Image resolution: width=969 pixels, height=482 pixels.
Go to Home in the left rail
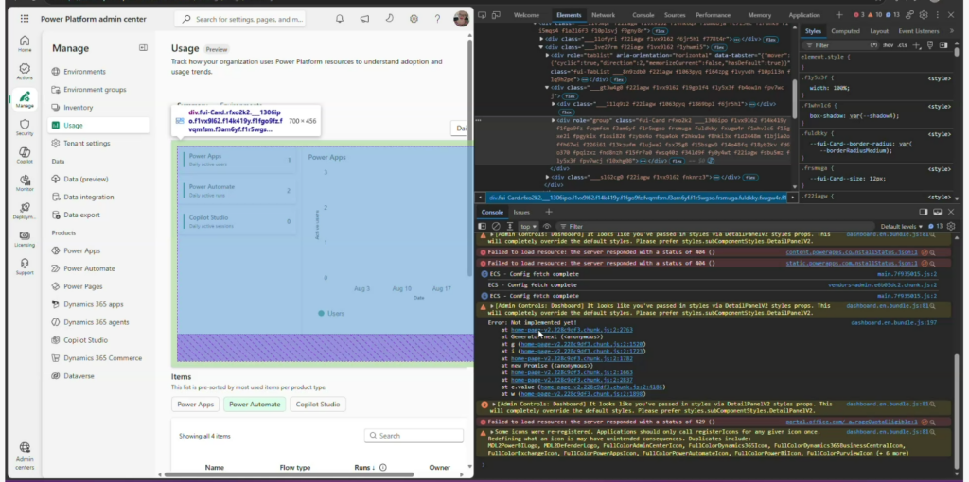pos(24,43)
